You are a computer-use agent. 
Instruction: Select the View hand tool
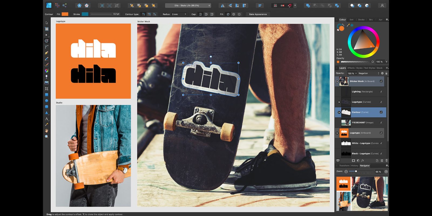tap(46, 131)
